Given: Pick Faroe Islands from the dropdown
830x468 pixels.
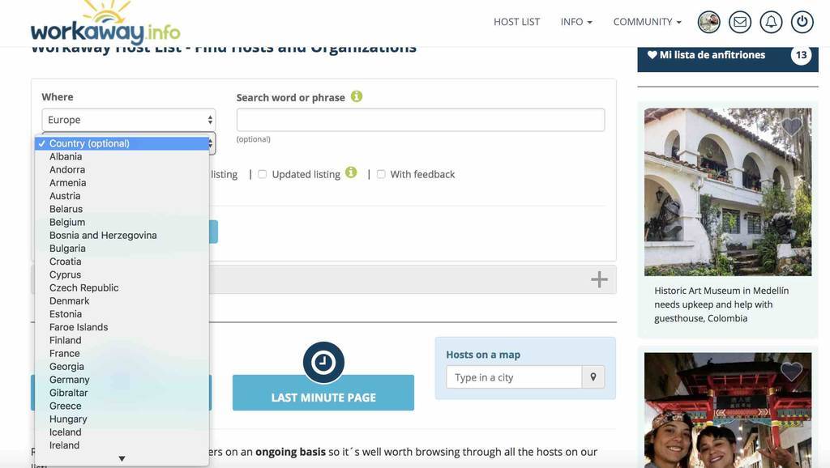Looking at the screenshot, I should click(x=122, y=327).
